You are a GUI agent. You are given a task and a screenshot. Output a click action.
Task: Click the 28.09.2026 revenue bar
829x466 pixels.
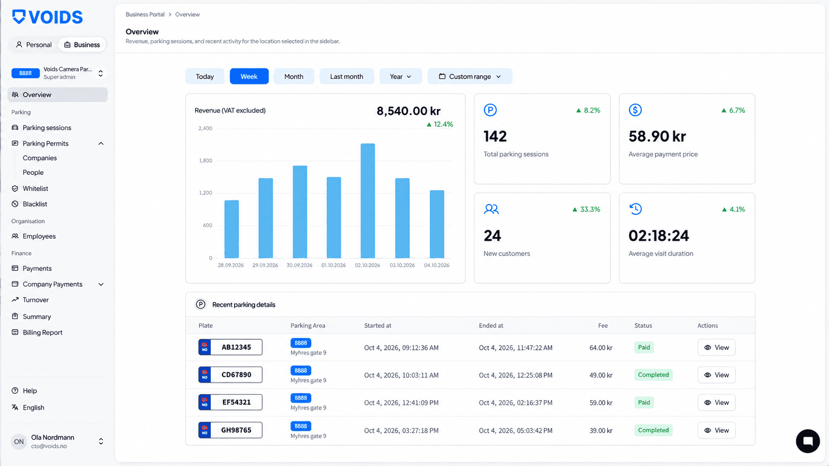[x=232, y=229]
